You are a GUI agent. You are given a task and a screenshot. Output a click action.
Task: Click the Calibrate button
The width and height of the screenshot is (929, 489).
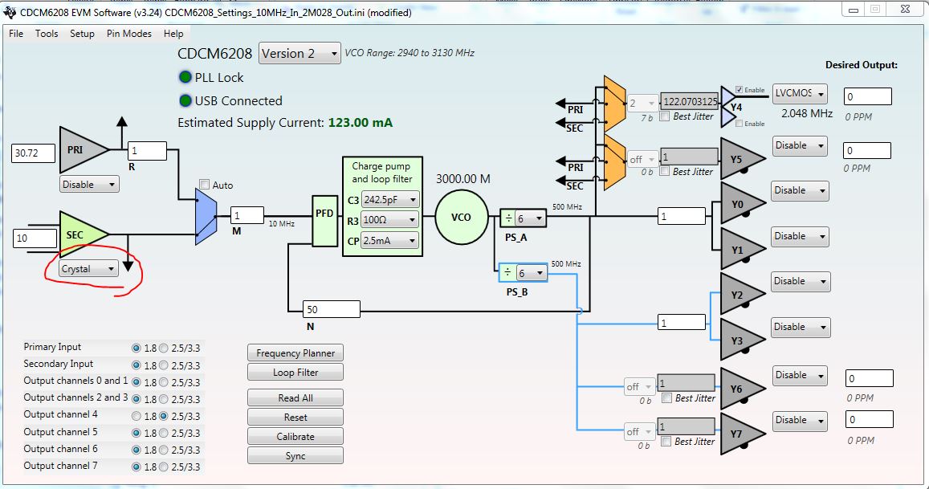295,436
